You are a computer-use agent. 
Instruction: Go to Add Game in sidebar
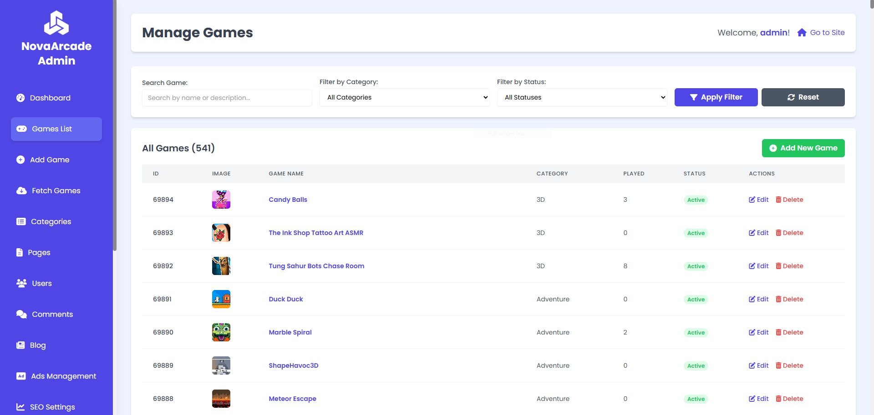(x=49, y=160)
